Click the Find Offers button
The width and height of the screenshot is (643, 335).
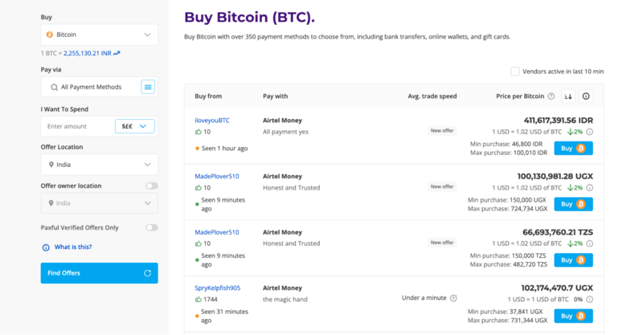[x=99, y=273]
